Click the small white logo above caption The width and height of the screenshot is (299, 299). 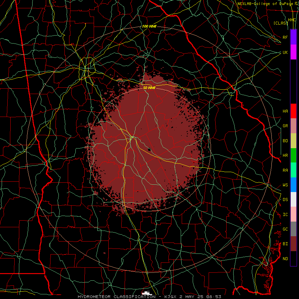pyautogui.click(x=147, y=293)
